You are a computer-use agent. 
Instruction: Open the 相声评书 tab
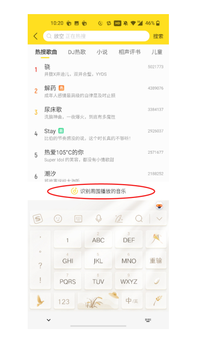coord(130,52)
